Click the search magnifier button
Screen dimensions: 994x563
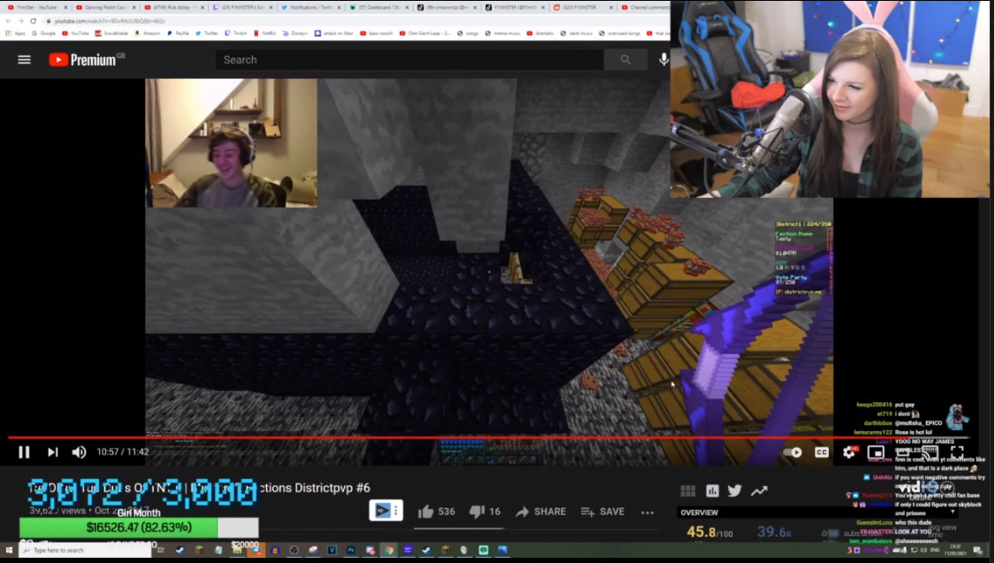[625, 60]
